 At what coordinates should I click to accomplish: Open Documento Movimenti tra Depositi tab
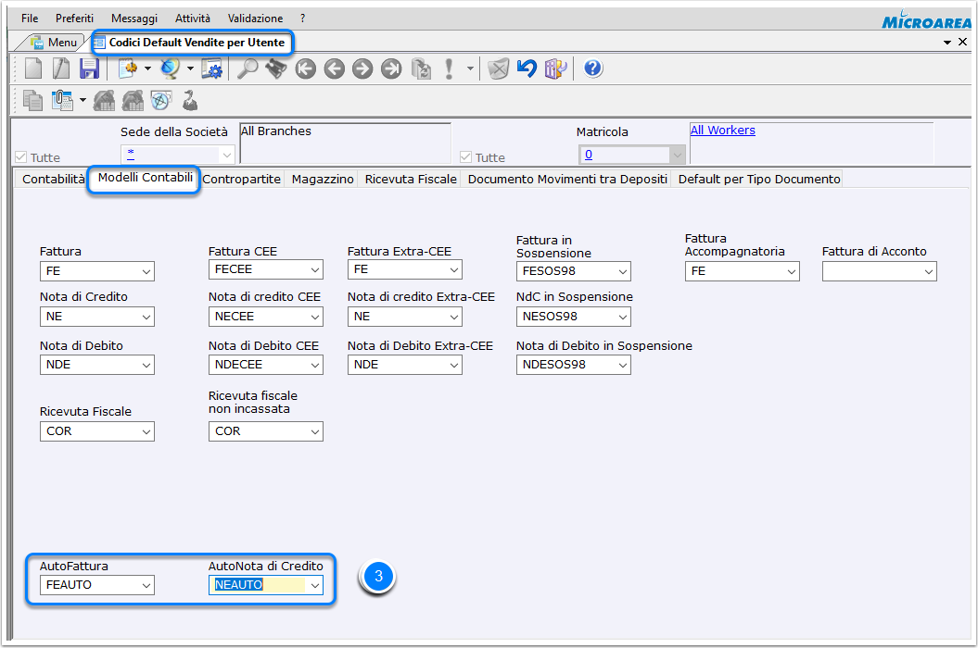567,180
